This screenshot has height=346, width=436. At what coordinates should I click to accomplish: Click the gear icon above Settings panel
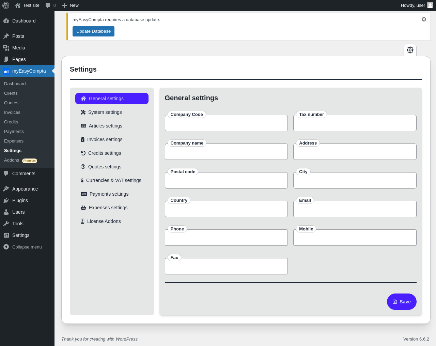pos(410,50)
